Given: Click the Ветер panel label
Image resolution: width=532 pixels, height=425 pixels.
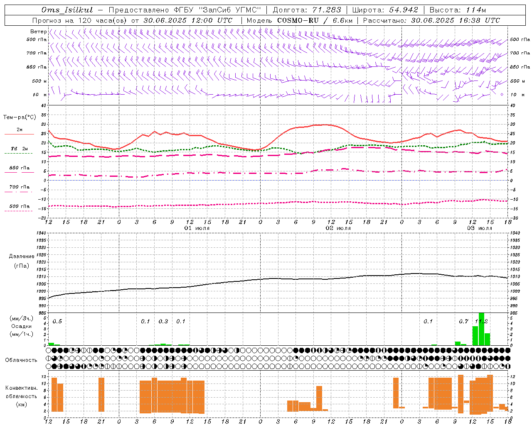Looking at the screenshot, I should coord(38,32).
